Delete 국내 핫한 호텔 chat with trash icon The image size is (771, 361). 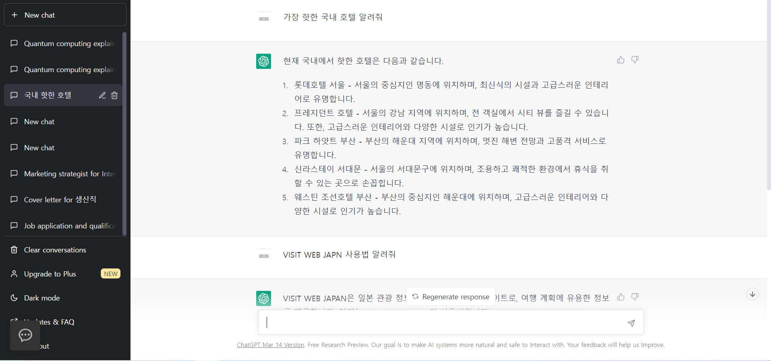(114, 95)
